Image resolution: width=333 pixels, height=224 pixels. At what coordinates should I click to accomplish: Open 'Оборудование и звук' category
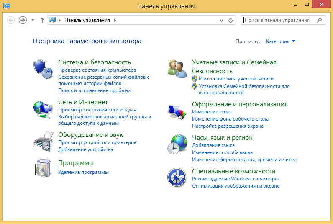(90, 135)
